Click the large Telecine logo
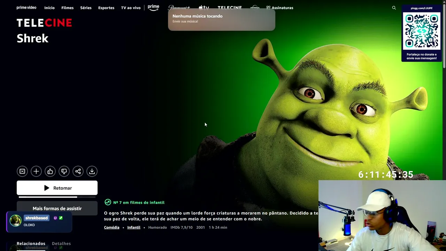The height and width of the screenshot is (251, 446). [44, 23]
